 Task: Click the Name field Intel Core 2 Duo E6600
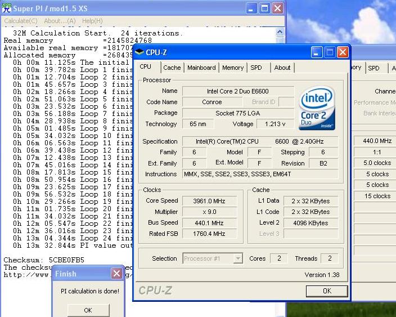click(238, 91)
